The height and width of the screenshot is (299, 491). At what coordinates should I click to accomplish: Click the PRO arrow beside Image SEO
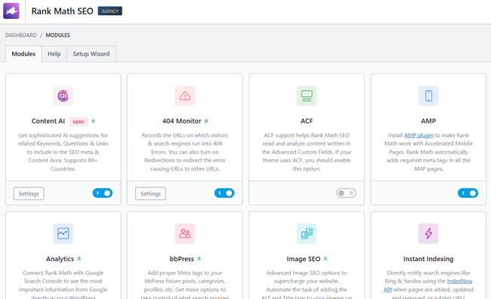[326, 259]
